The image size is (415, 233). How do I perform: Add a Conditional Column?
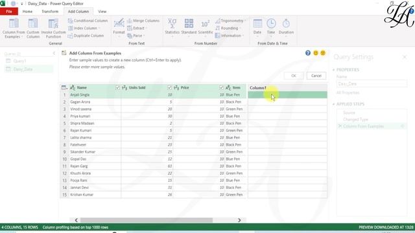(88, 21)
